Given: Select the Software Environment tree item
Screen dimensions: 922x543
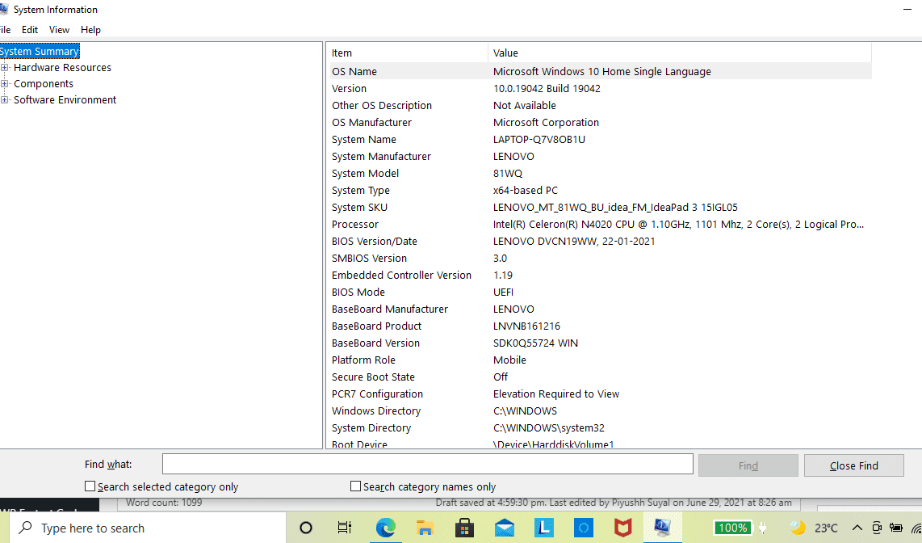Looking at the screenshot, I should pyautogui.click(x=65, y=100).
